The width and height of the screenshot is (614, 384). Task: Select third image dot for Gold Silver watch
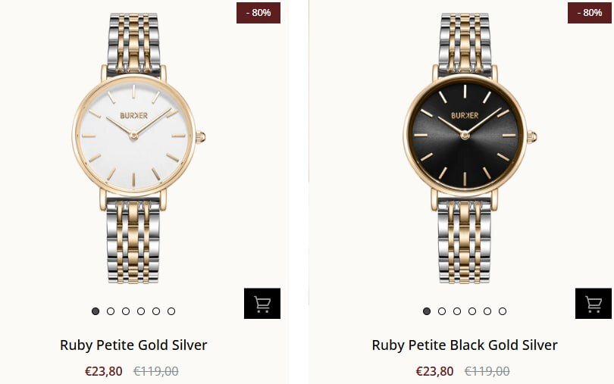126,311
